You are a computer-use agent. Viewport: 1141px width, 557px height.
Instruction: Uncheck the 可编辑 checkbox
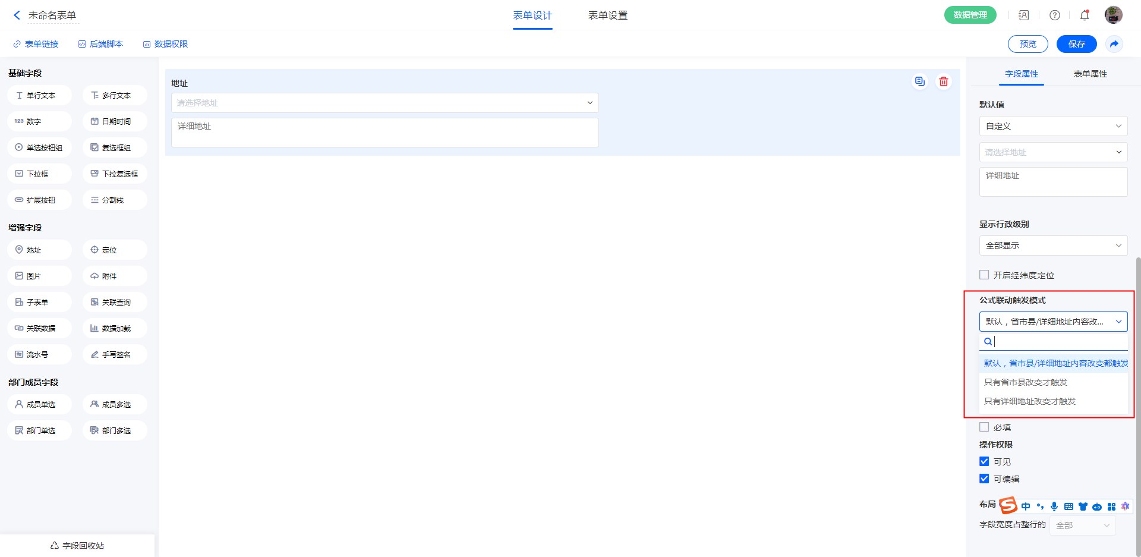[x=984, y=479]
